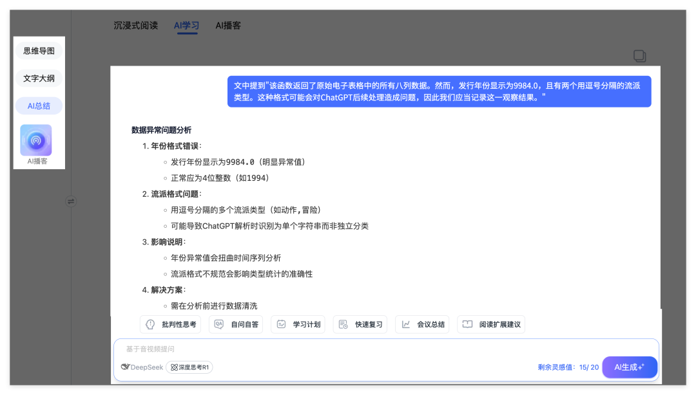Open the AI播客 tab at top
This screenshot has width=696, height=395.
click(x=228, y=26)
